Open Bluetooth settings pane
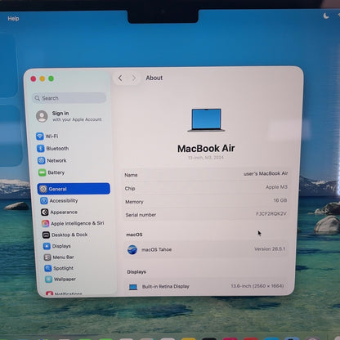The image size is (340, 340). point(53,148)
